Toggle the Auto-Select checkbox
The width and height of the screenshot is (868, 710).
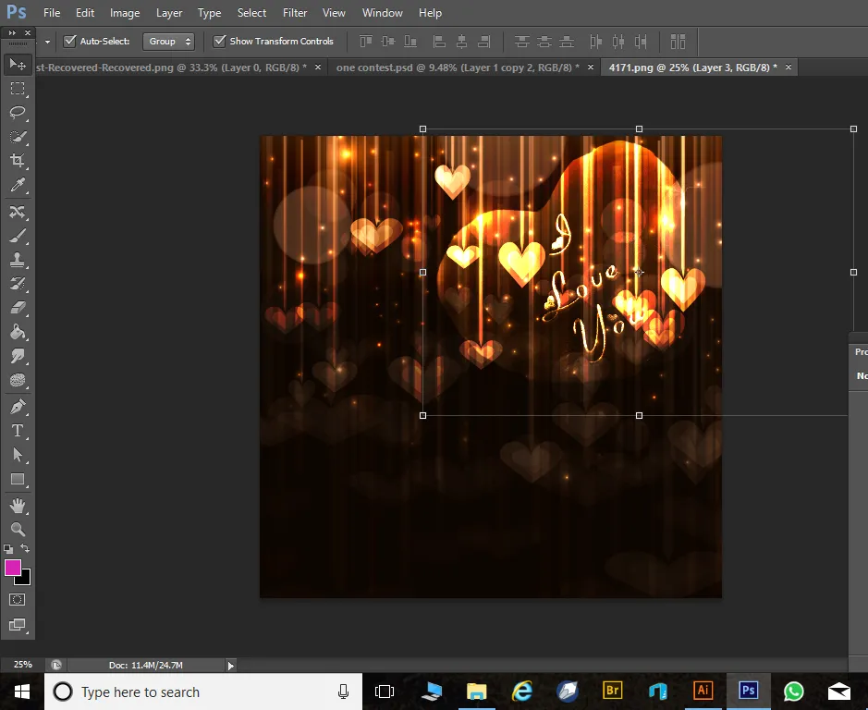[69, 41]
